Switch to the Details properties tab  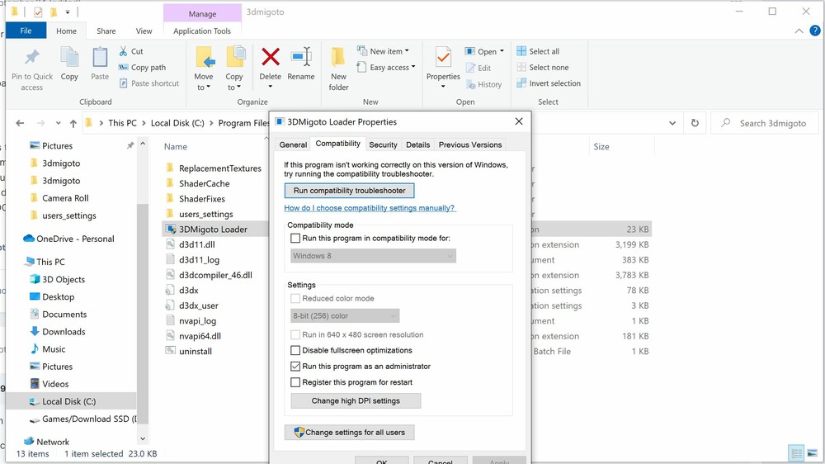tap(417, 144)
